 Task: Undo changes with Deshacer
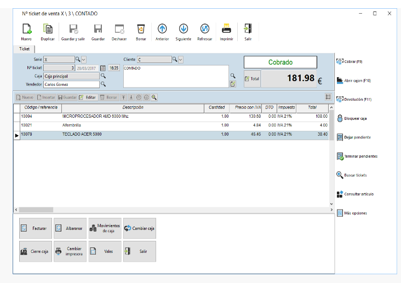point(119,32)
